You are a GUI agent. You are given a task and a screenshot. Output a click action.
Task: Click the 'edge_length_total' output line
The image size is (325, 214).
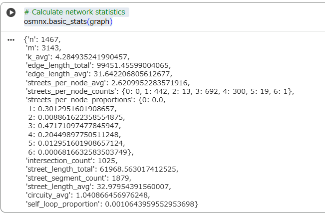(98, 65)
